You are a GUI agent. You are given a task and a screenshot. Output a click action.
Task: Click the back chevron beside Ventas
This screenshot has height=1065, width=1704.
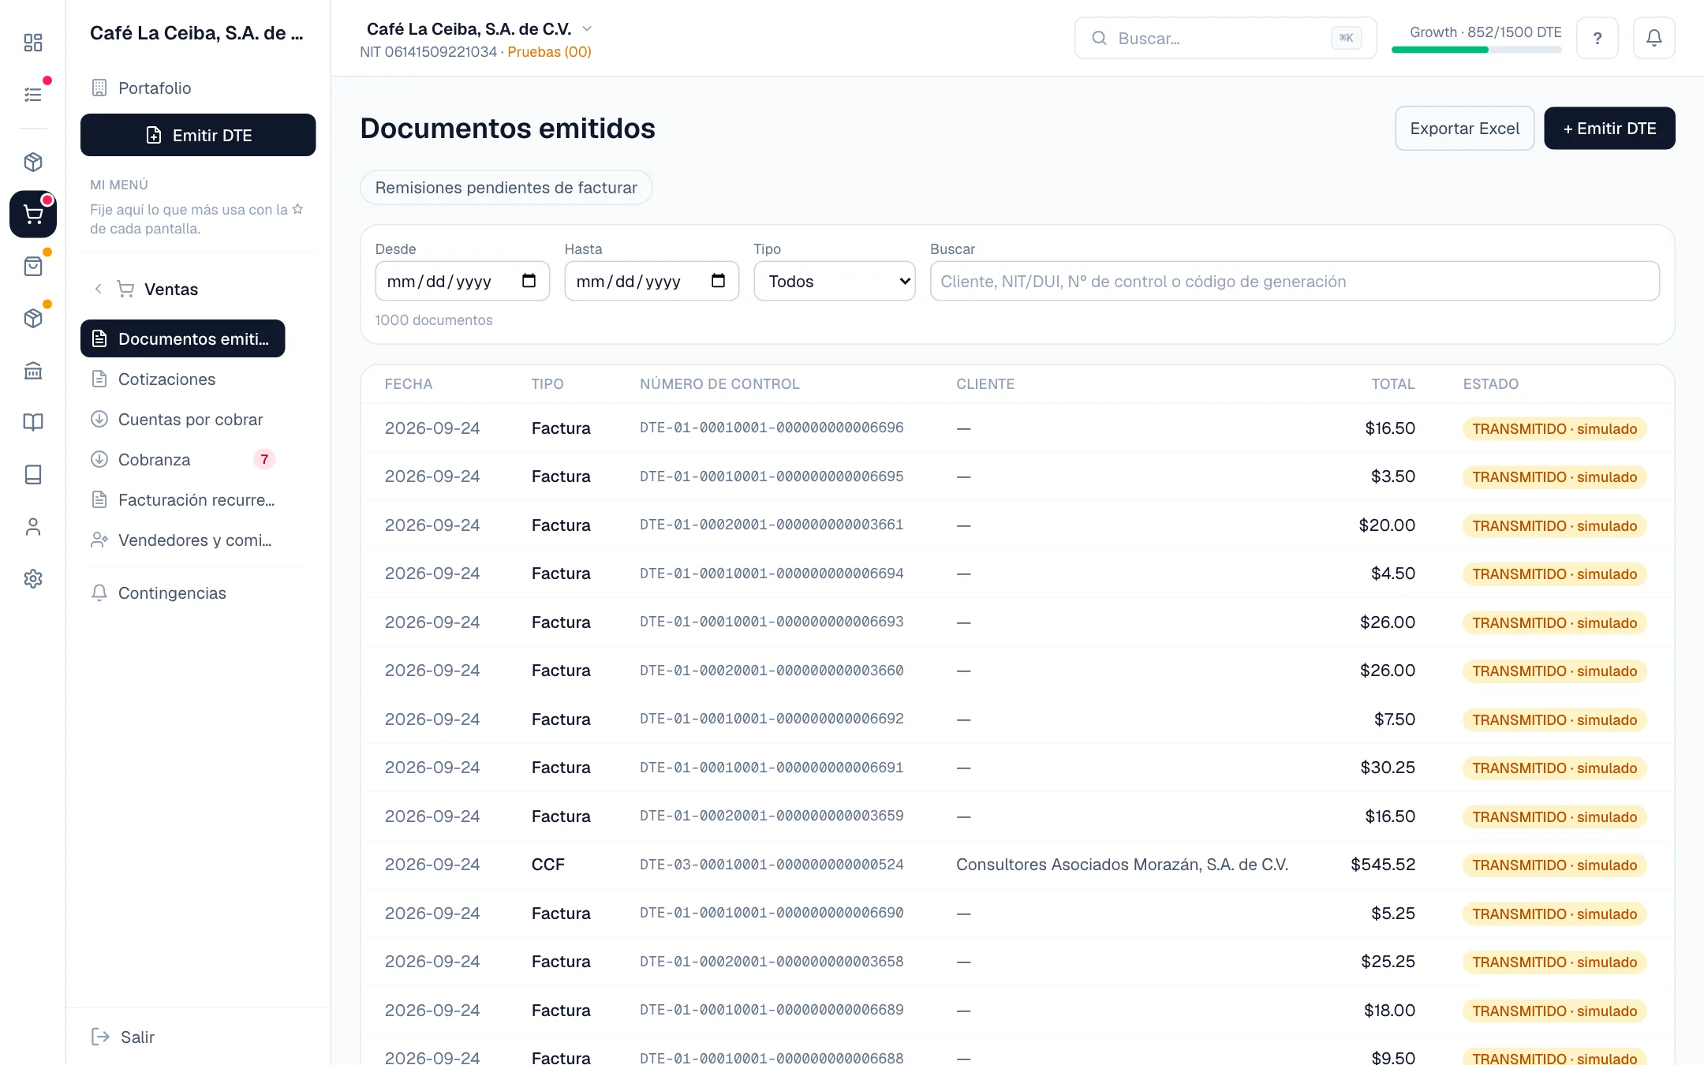(99, 289)
